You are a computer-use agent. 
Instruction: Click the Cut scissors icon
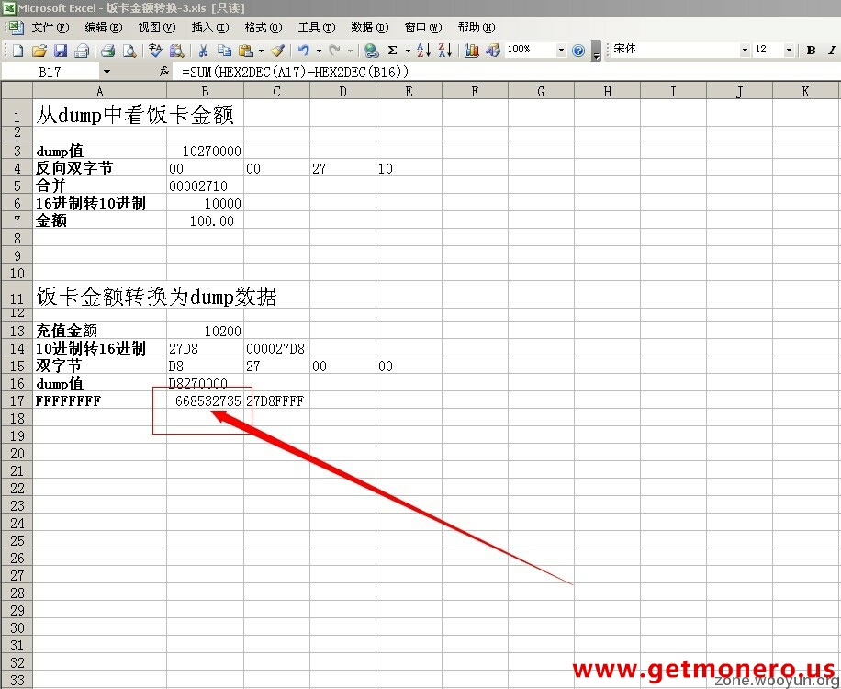[x=203, y=51]
